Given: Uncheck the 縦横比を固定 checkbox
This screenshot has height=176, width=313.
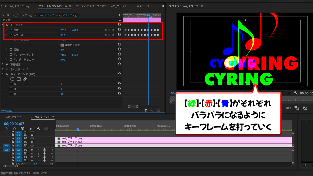Looking at the screenshot, I should 62,45.
